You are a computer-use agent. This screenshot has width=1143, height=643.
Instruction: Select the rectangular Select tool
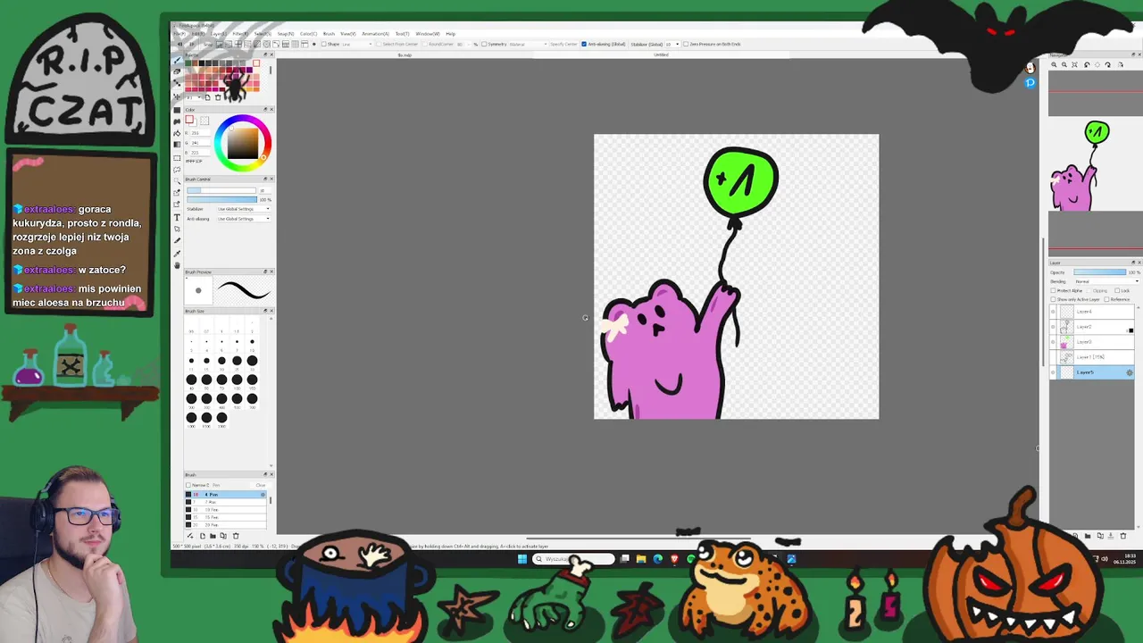point(177,158)
